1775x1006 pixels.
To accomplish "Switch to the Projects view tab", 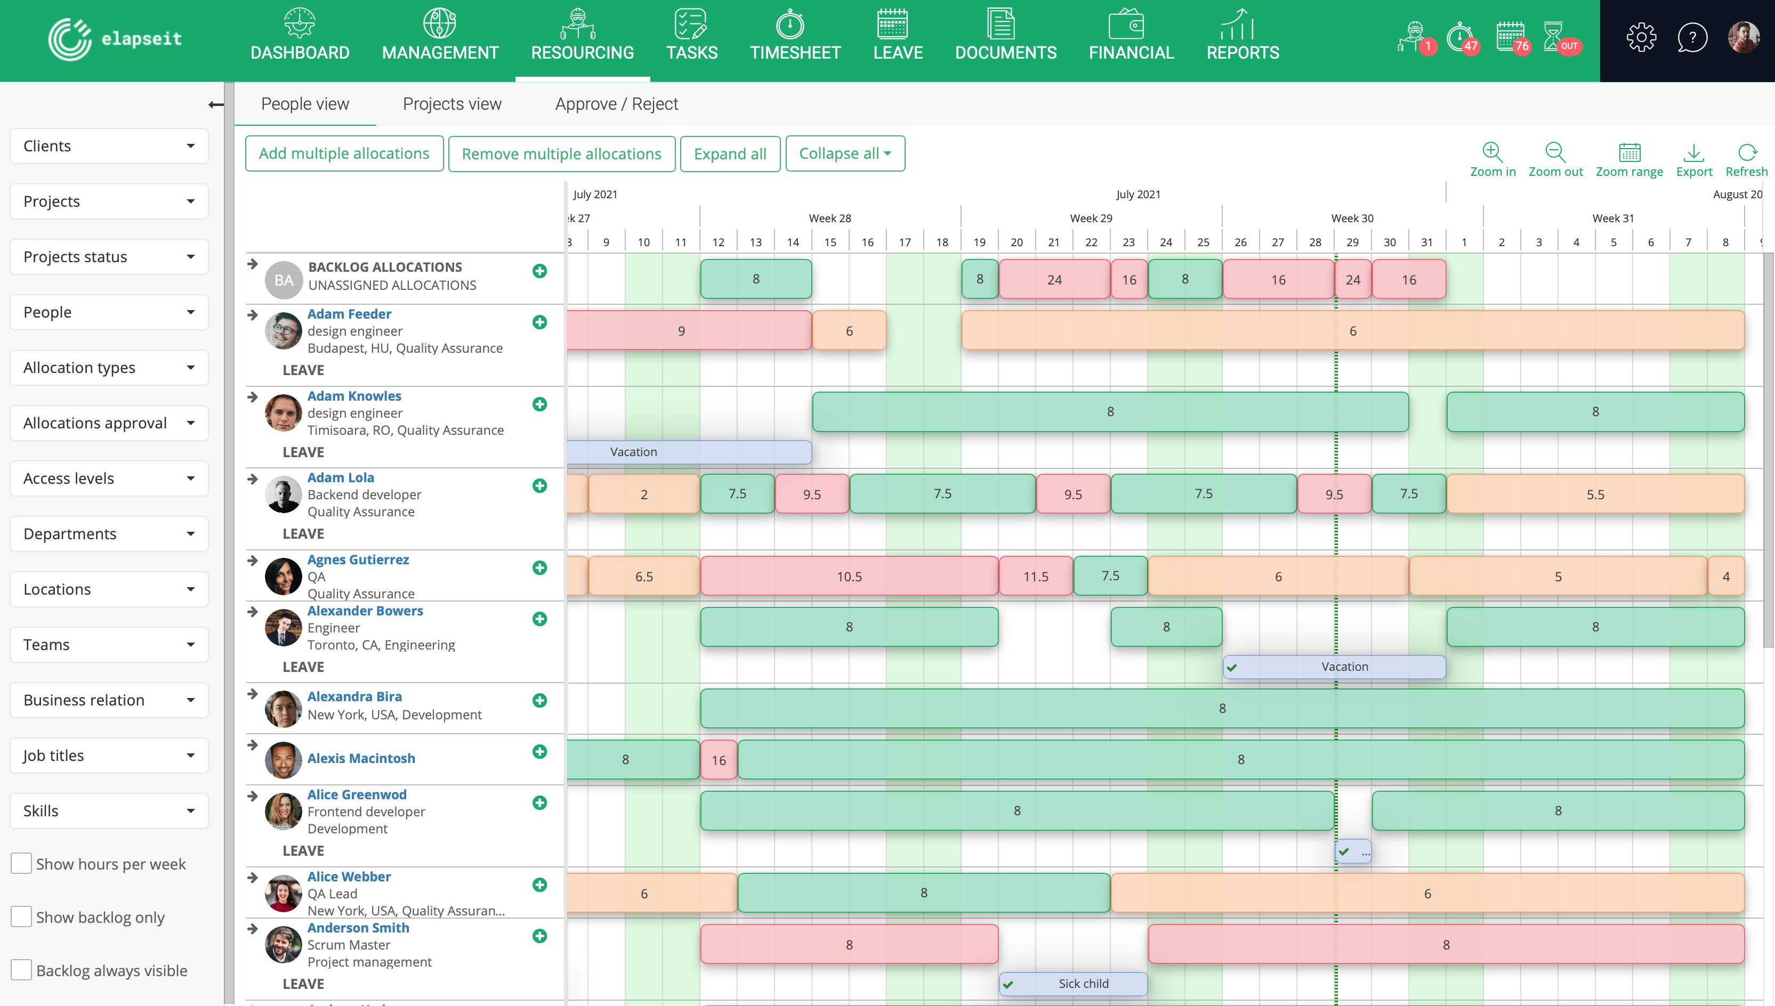I will [452, 104].
